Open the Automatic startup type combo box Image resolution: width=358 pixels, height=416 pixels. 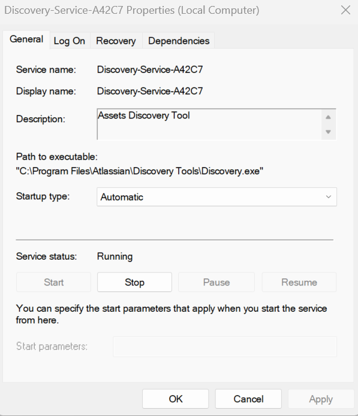pyautogui.click(x=216, y=197)
